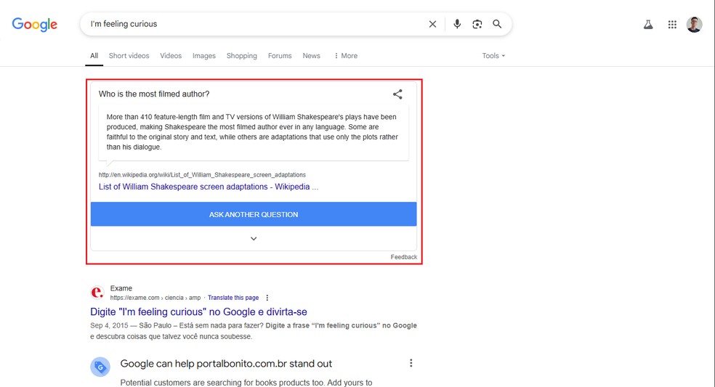The image size is (715, 387).
Task: Open Digite "I'm feeling curious" no Google result
Action: (198, 311)
